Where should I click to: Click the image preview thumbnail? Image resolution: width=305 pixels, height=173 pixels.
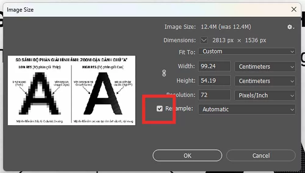tap(72, 90)
